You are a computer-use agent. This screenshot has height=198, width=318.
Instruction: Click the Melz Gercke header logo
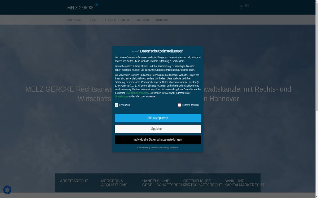coord(82,7)
